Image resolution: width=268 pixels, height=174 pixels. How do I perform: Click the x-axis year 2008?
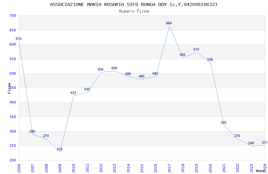click(x=46, y=168)
